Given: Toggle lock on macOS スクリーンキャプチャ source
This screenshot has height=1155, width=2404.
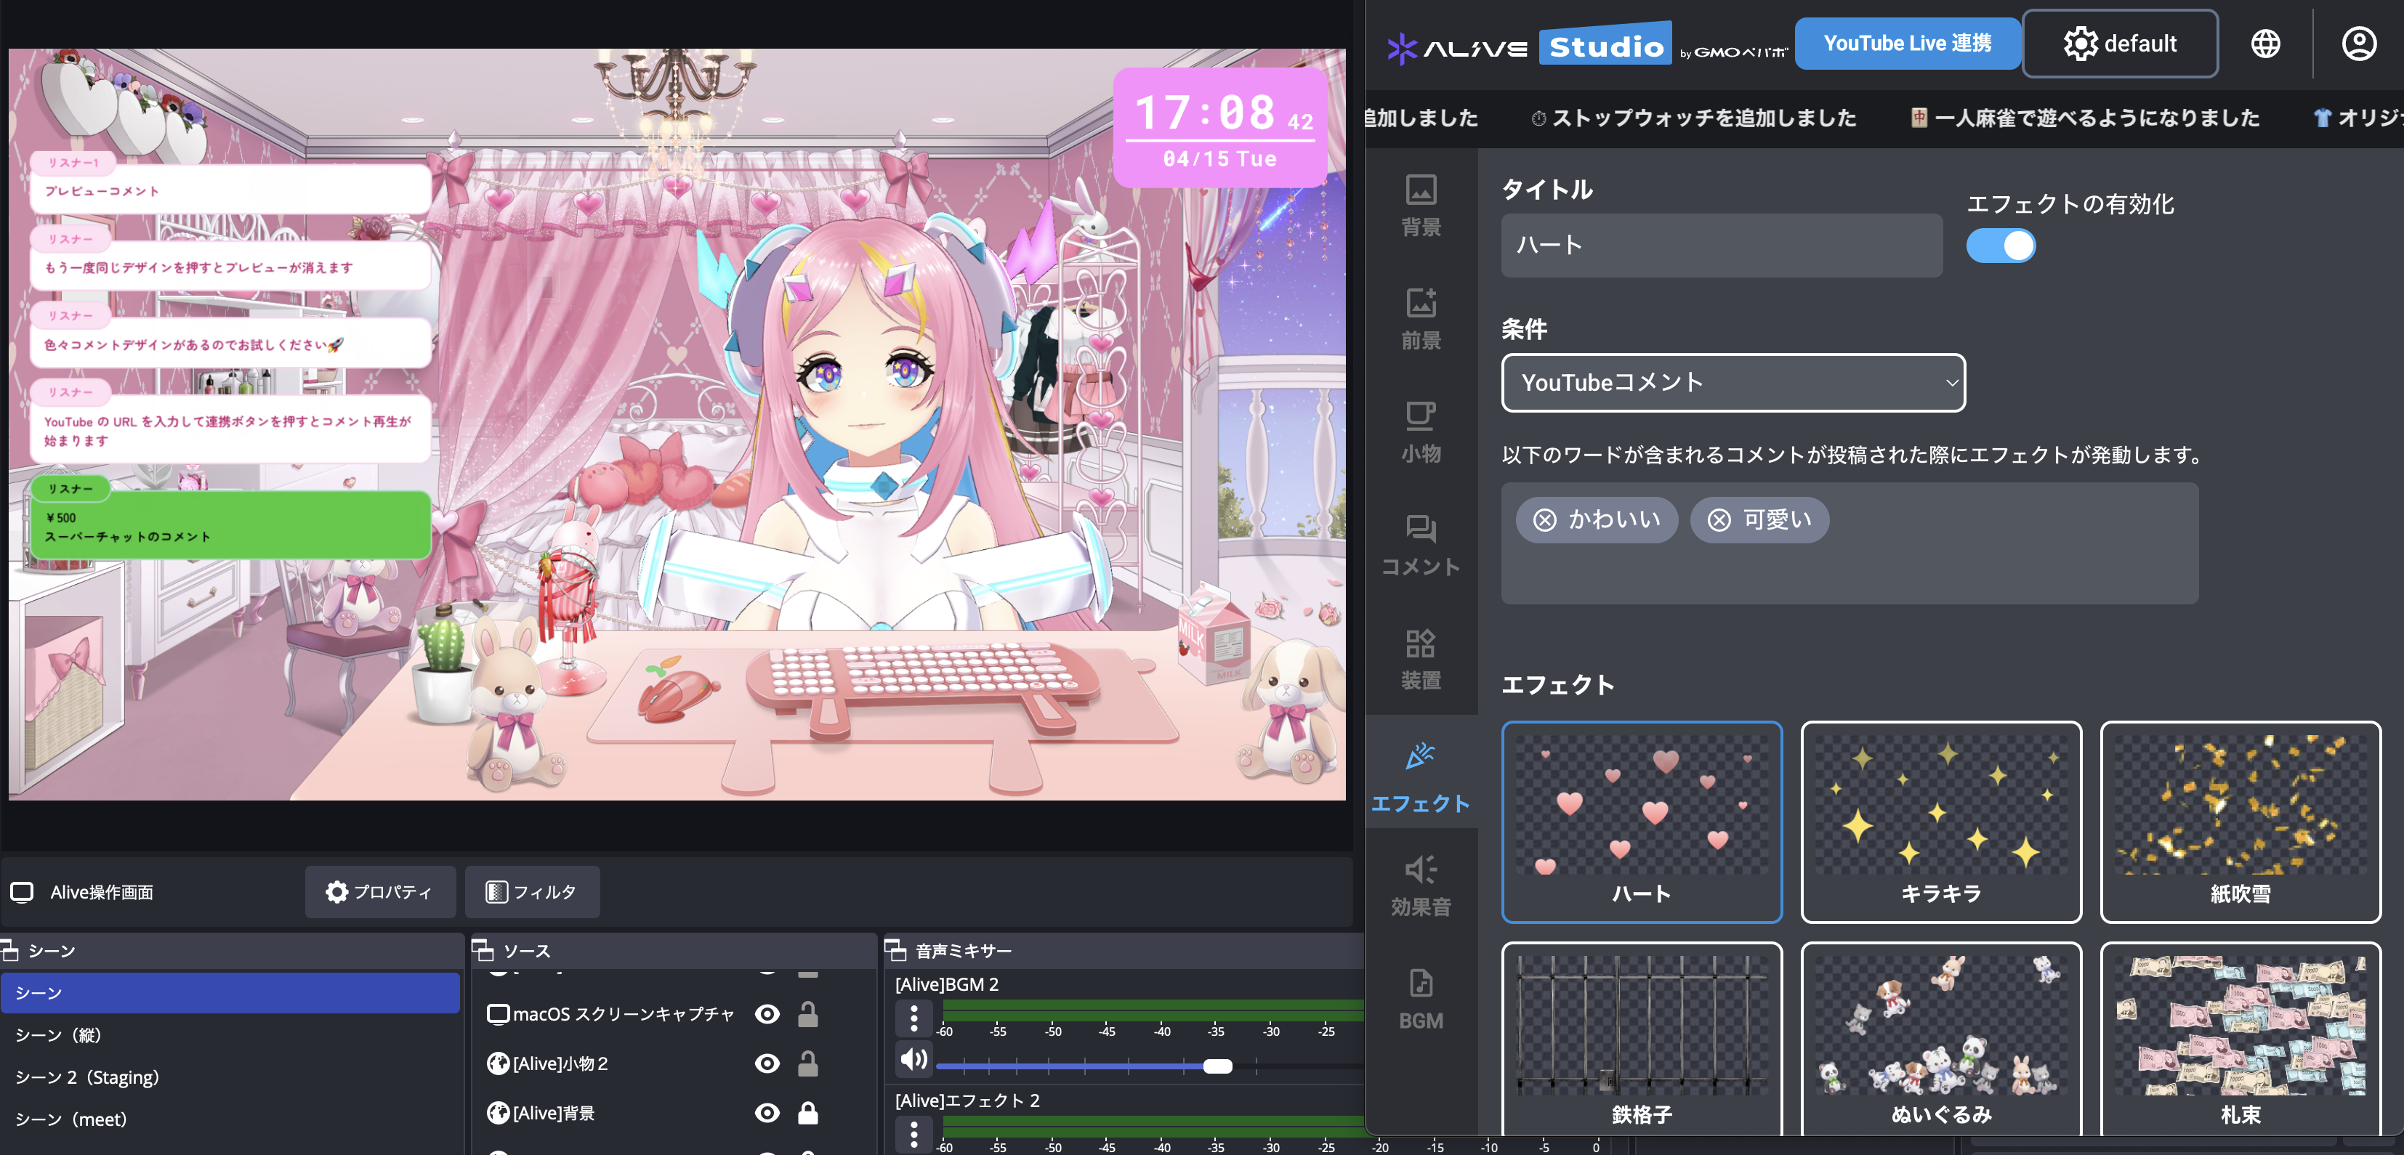Looking at the screenshot, I should [x=808, y=1014].
